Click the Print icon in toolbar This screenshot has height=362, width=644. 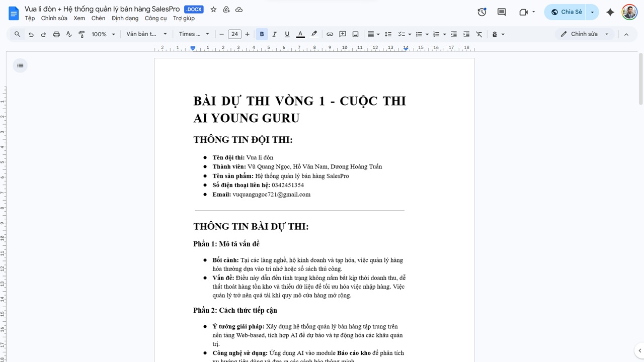tap(56, 34)
